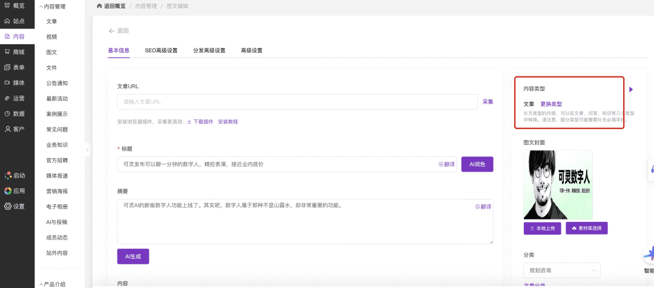Click the 更换类型 link
The height and width of the screenshot is (288, 654).
551,104
